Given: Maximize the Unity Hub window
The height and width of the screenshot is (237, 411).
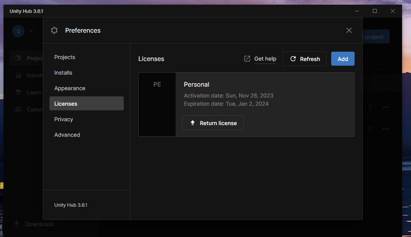Looking at the screenshot, I should point(375,11).
